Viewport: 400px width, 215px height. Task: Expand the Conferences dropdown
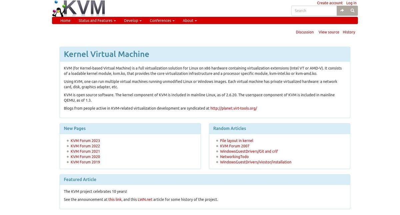162,20
